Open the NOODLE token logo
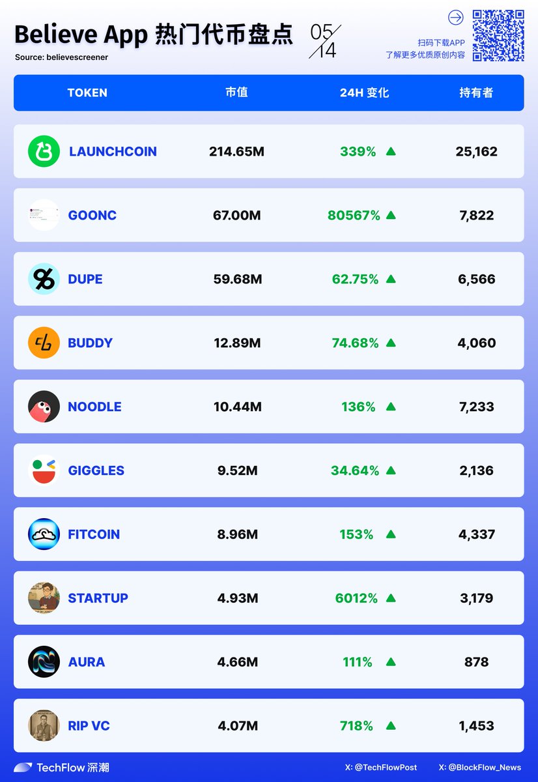This screenshot has width=538, height=782. [44, 407]
